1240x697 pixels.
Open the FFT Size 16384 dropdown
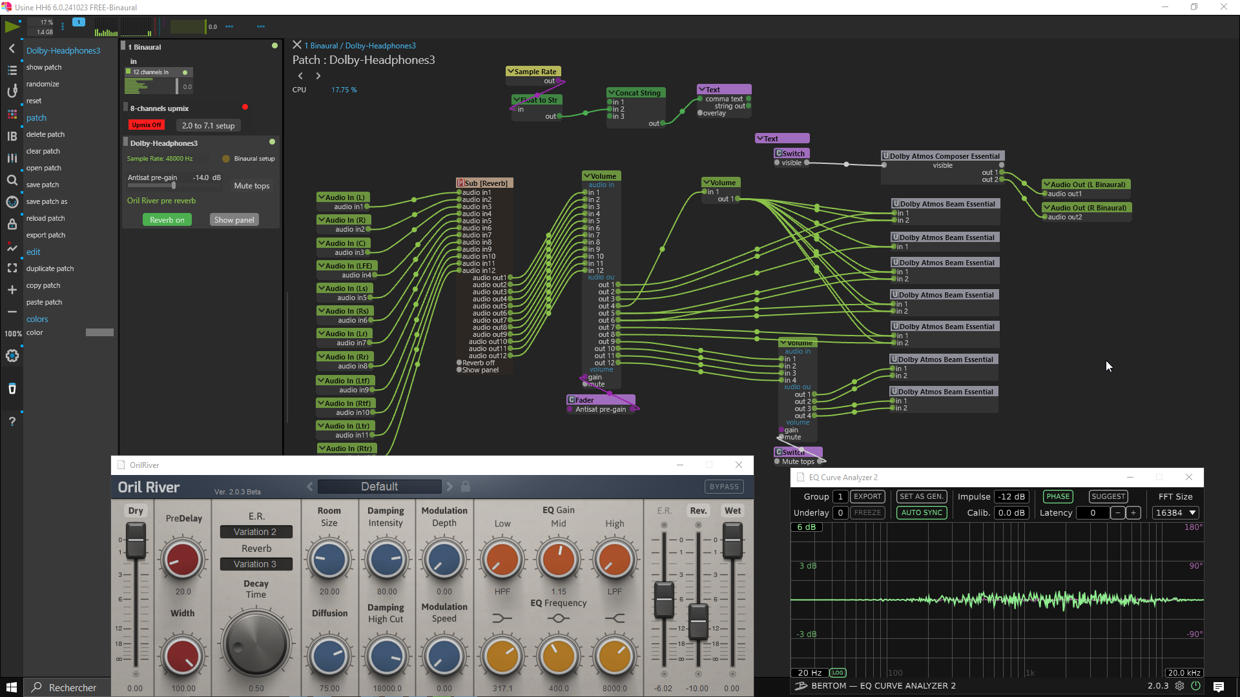click(1175, 512)
